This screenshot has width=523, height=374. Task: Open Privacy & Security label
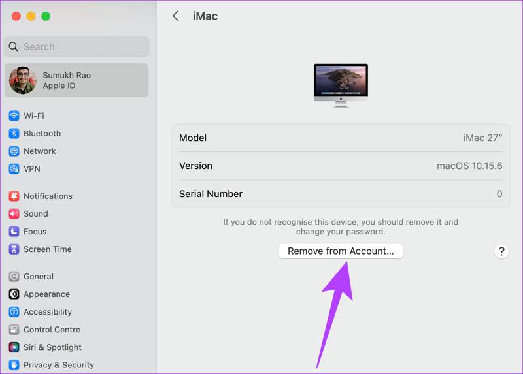point(59,364)
